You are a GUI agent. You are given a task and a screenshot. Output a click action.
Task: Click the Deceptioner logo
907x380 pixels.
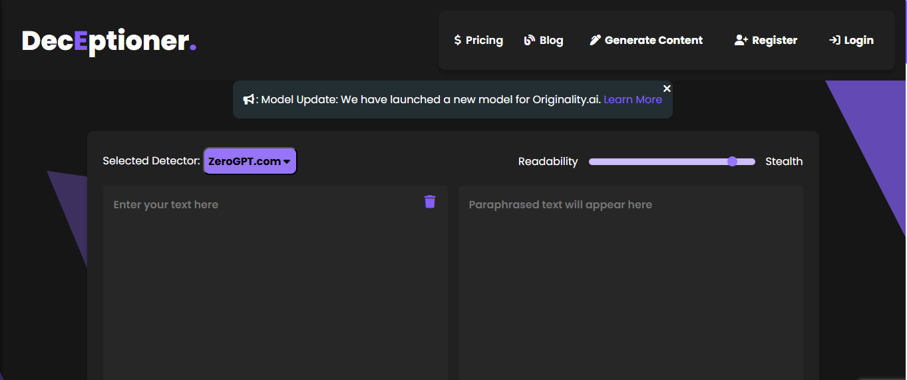pyautogui.click(x=109, y=41)
